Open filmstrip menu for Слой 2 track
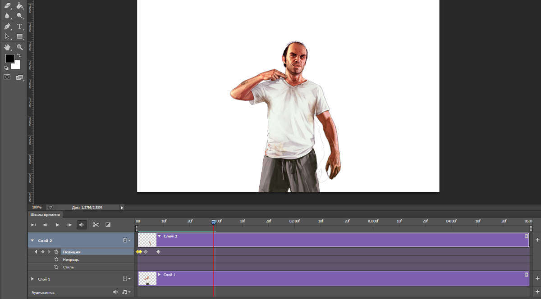This screenshot has height=299, width=541. [x=127, y=240]
